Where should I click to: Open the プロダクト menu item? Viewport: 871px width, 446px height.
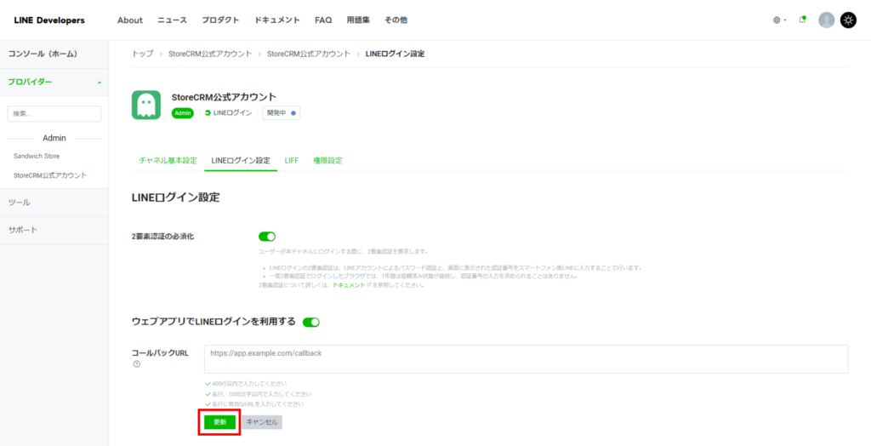pyautogui.click(x=220, y=20)
